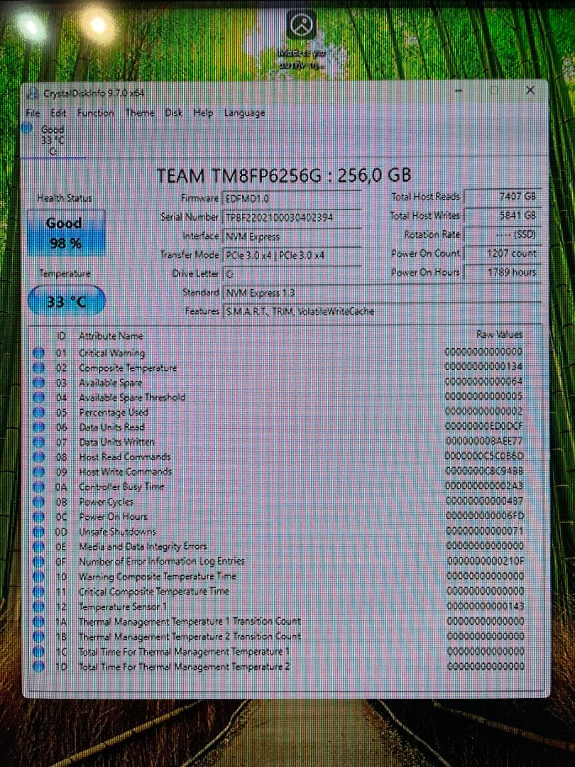
Task: Click status dot for Critical Composite Temperature Time
Action: click(38, 592)
